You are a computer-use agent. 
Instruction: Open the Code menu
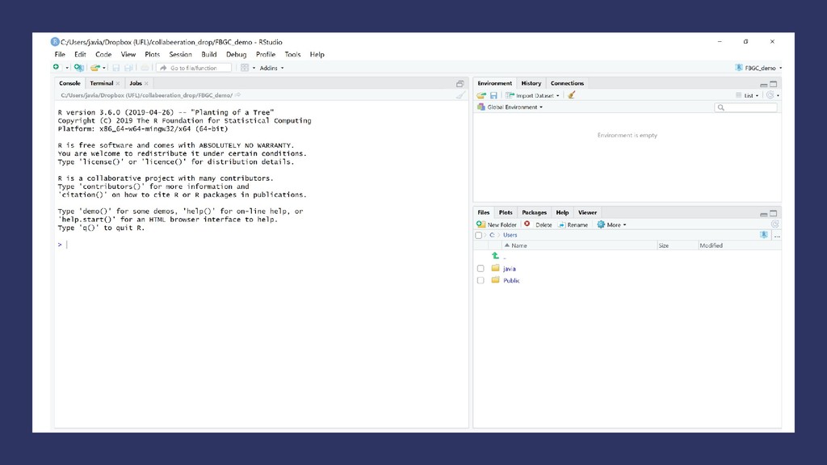pyautogui.click(x=103, y=54)
